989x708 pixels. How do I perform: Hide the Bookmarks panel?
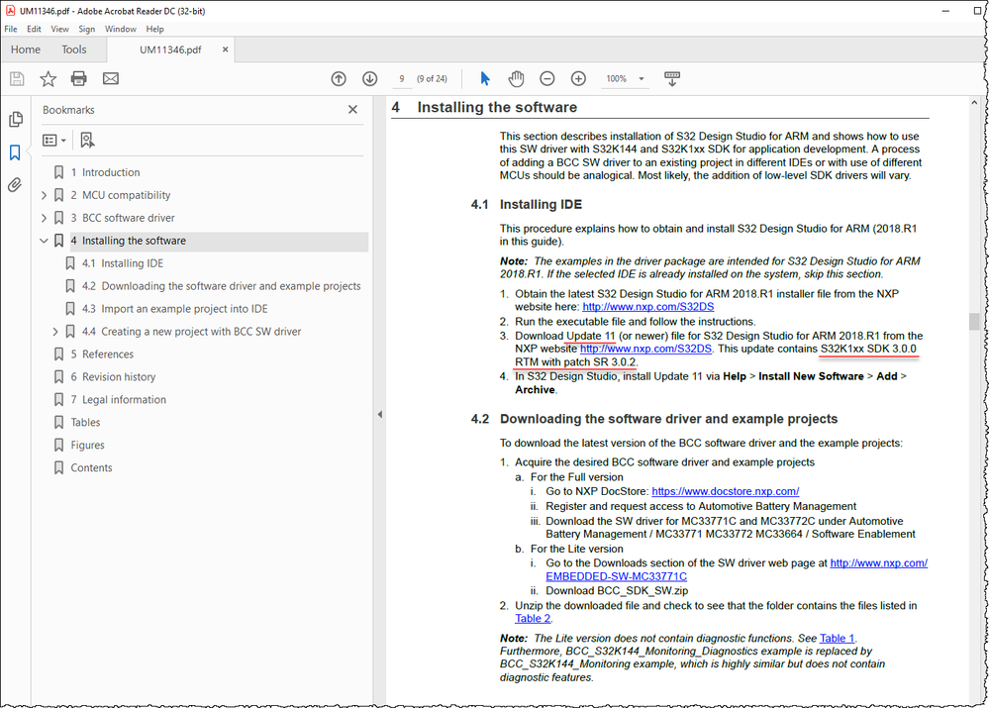351,109
